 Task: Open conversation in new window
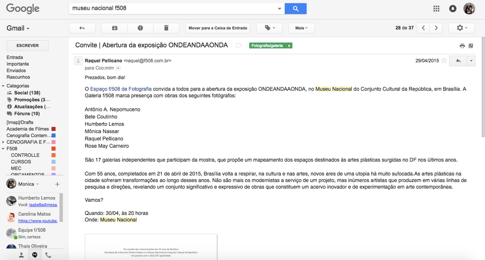click(x=471, y=46)
